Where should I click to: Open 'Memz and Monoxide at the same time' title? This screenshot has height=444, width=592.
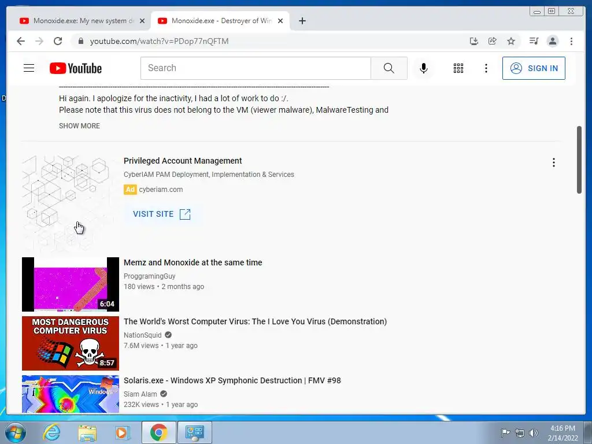pyautogui.click(x=193, y=262)
